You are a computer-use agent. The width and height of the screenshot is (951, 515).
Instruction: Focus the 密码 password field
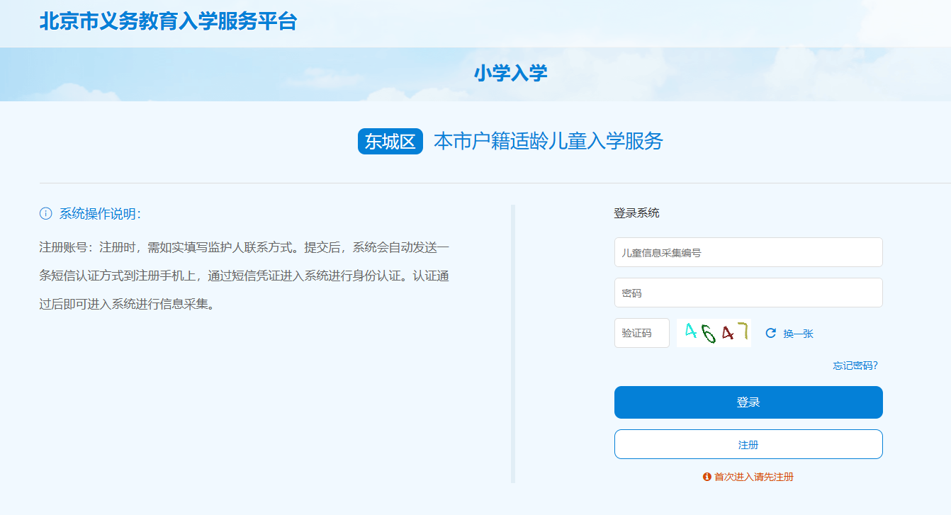click(x=748, y=293)
